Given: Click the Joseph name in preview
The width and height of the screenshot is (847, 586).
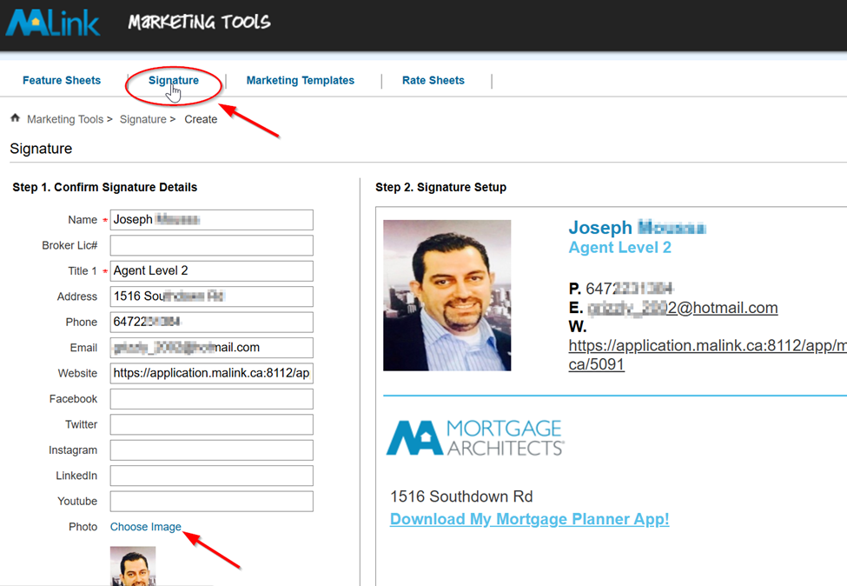Looking at the screenshot, I should coord(638,228).
